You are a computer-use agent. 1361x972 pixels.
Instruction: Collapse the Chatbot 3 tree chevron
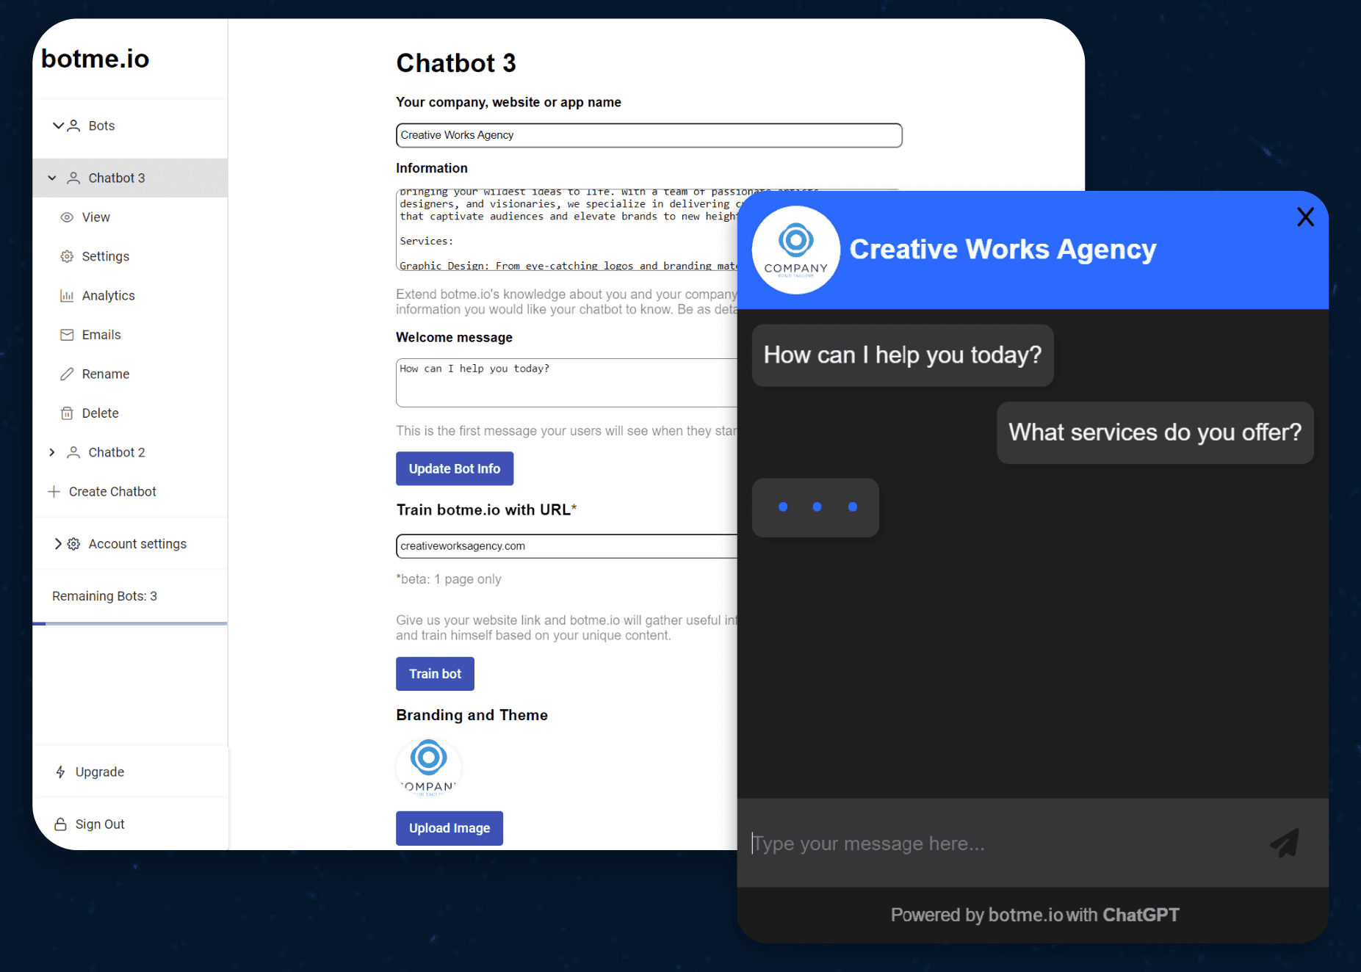(52, 178)
